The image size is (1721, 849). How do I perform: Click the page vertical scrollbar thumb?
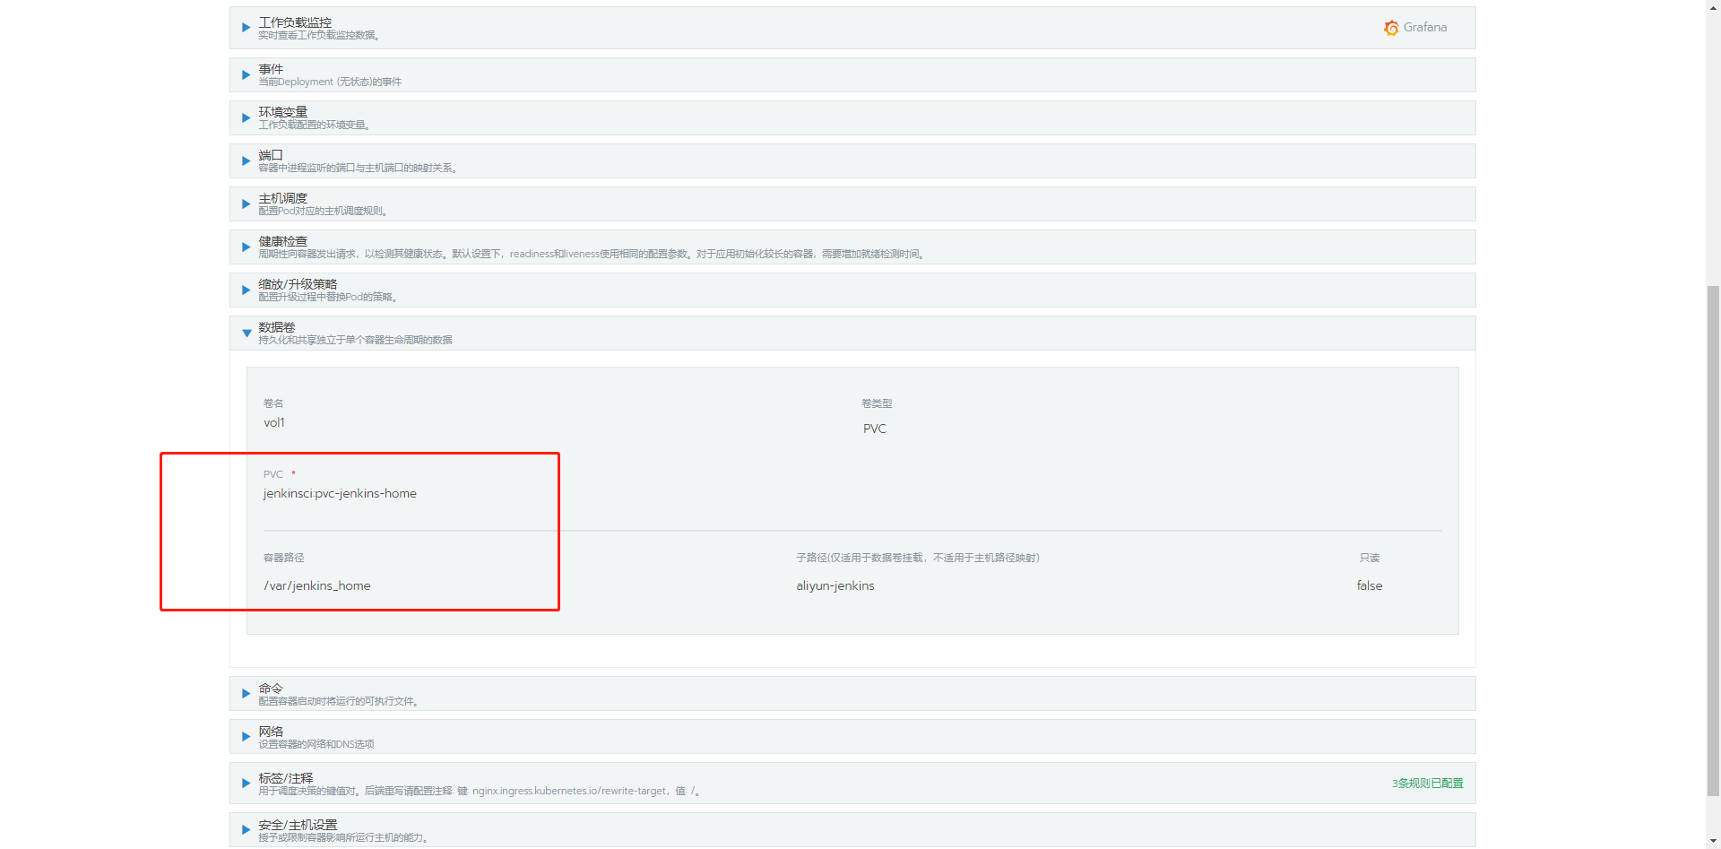(x=1713, y=541)
